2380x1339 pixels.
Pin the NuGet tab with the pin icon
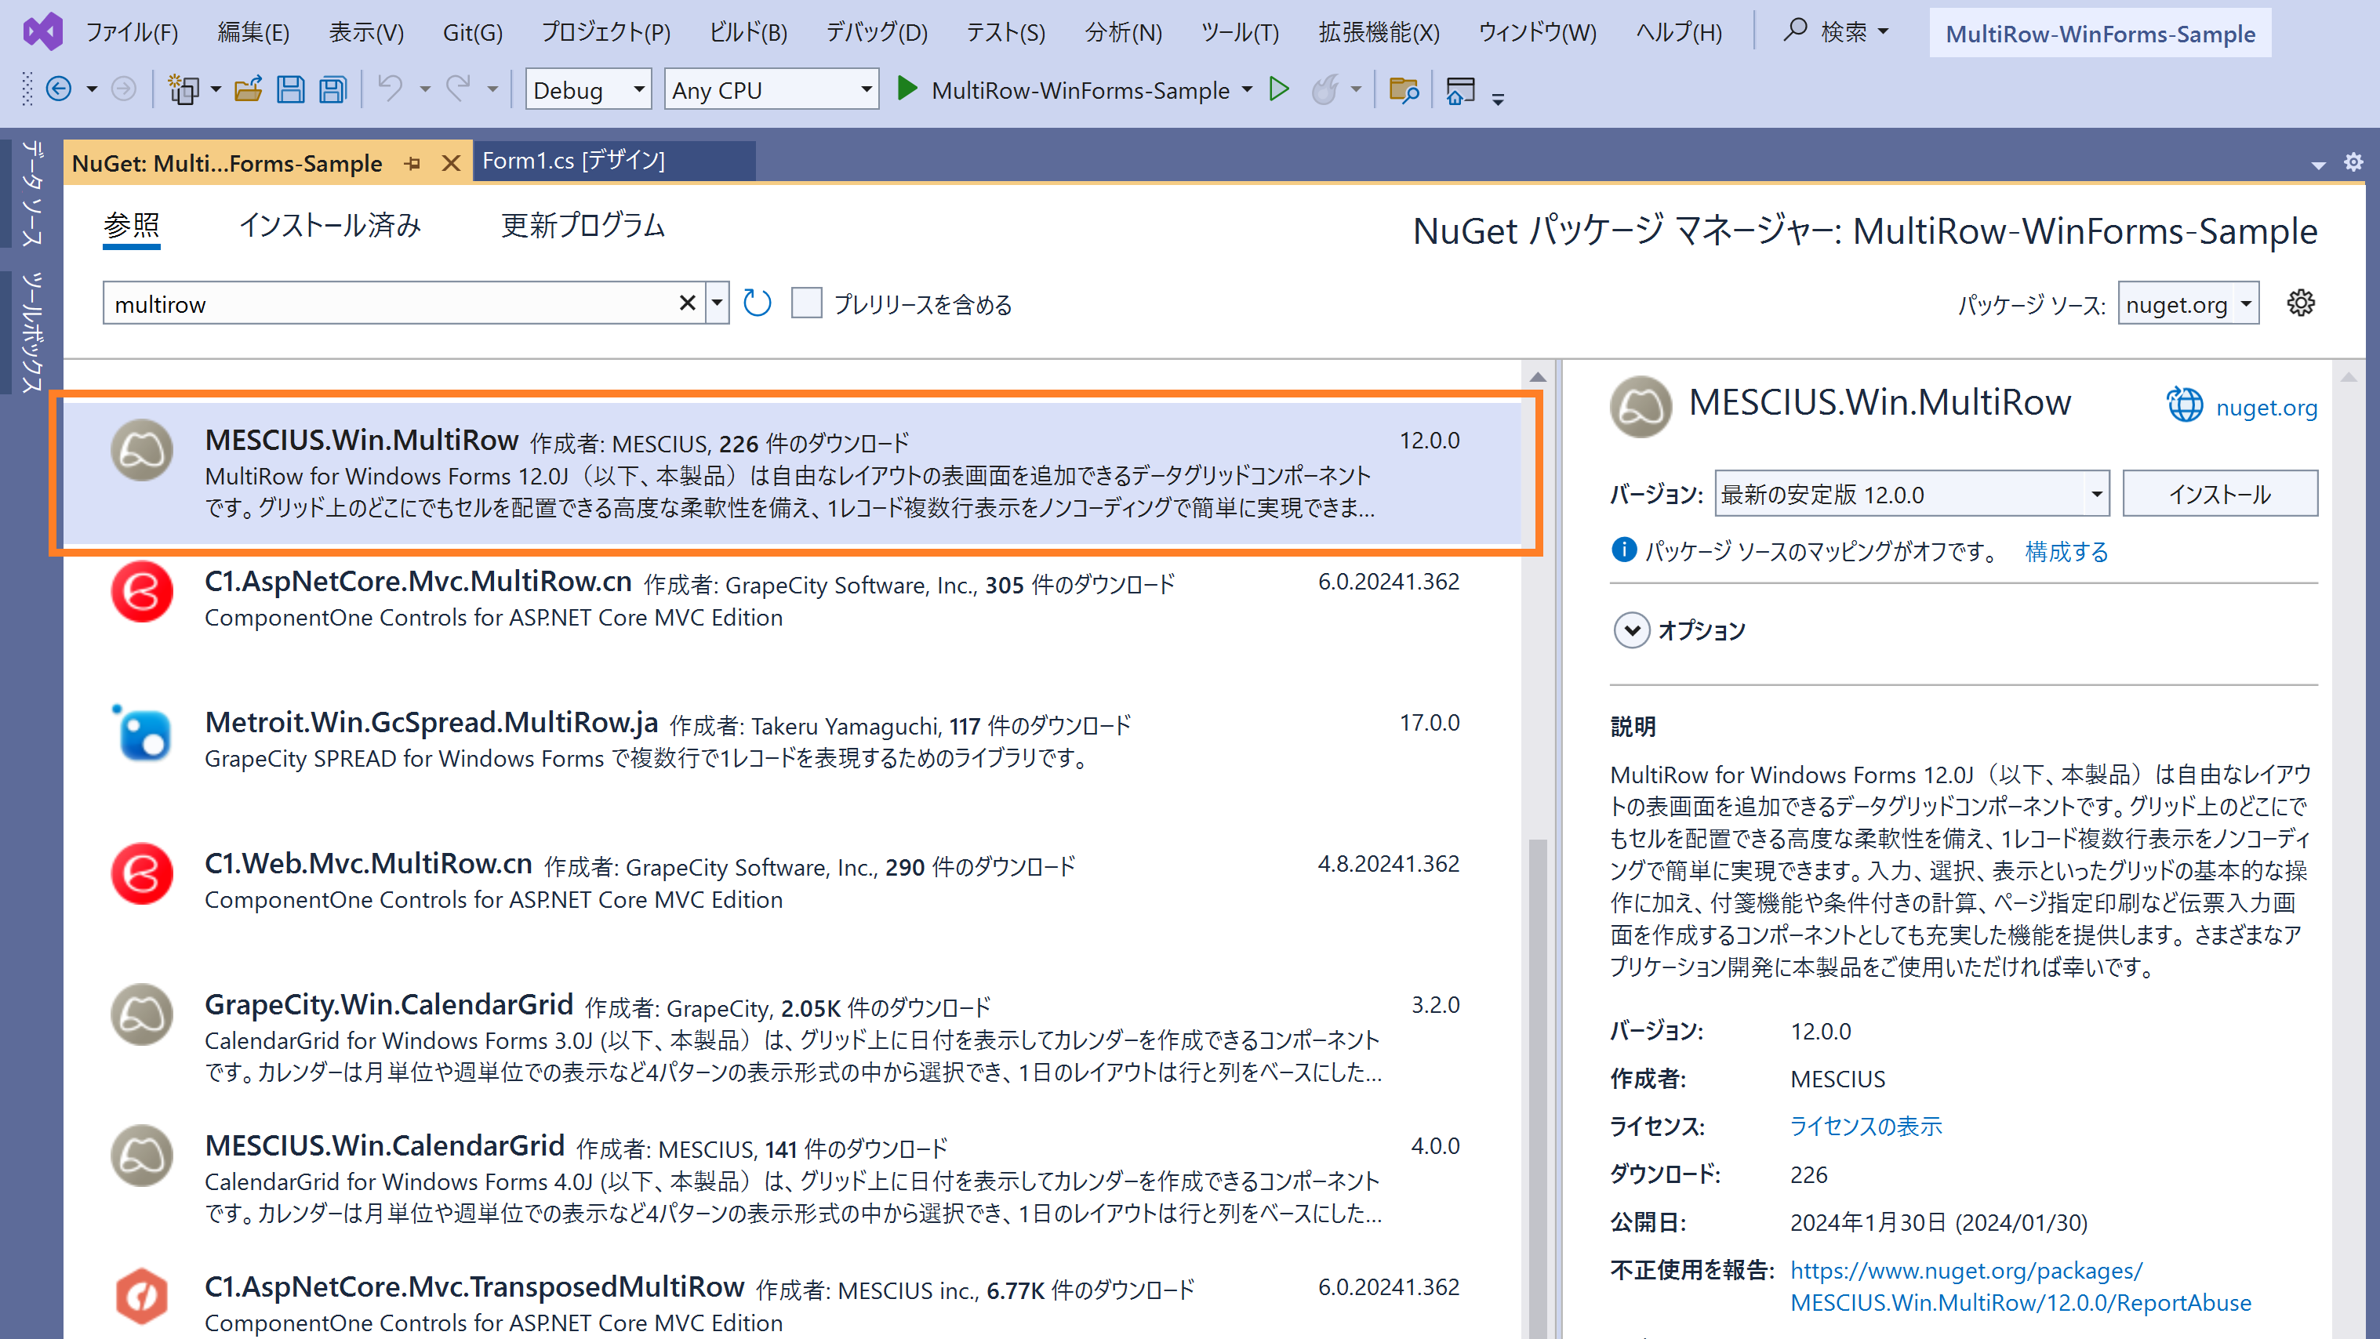pyautogui.click(x=413, y=163)
